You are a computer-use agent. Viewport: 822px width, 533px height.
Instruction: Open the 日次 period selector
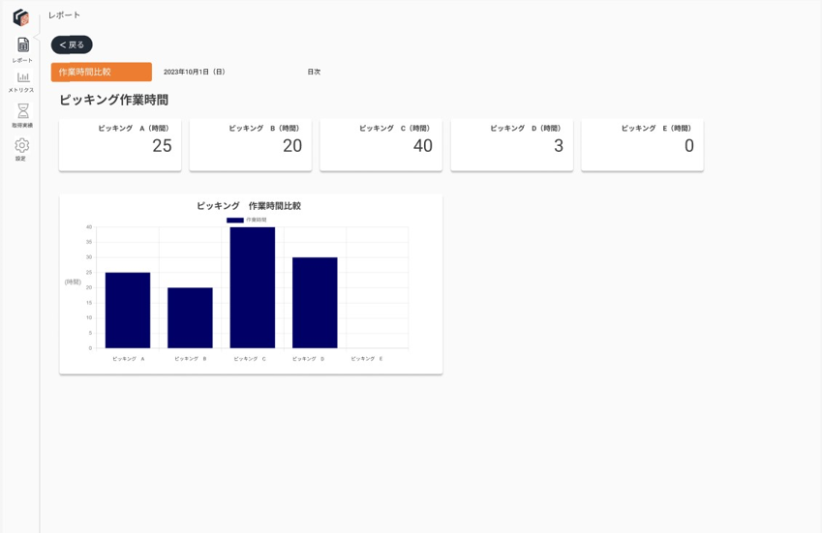(x=314, y=72)
